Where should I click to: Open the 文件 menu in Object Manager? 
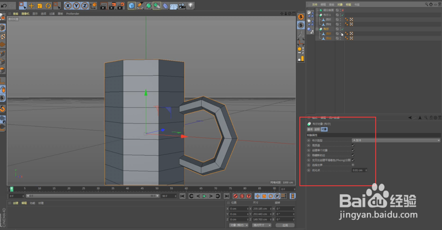point(315,4)
